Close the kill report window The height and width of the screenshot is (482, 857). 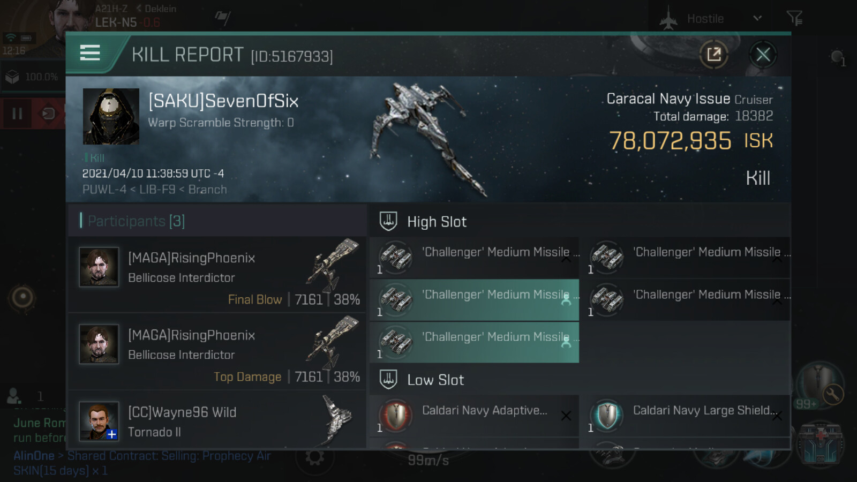tap(763, 54)
